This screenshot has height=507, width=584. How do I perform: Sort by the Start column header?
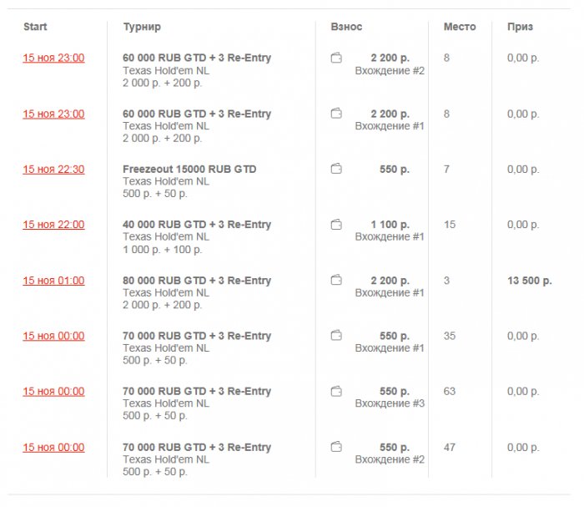click(x=35, y=27)
